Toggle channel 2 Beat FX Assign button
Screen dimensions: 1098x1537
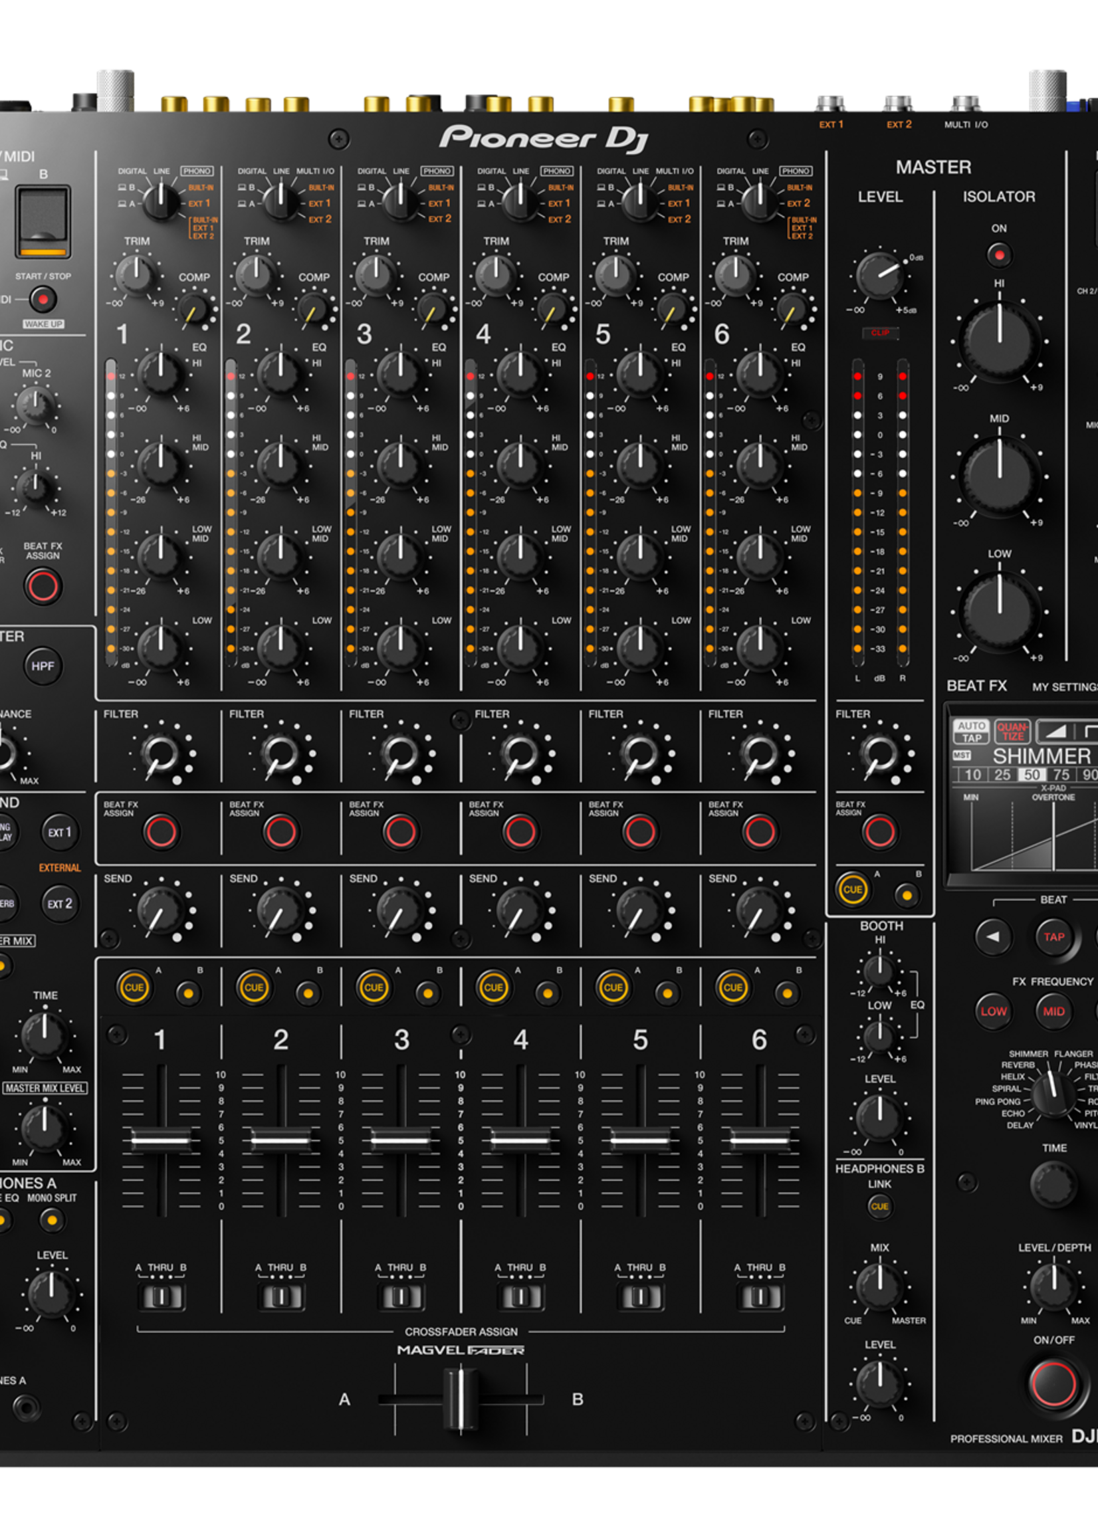click(280, 831)
